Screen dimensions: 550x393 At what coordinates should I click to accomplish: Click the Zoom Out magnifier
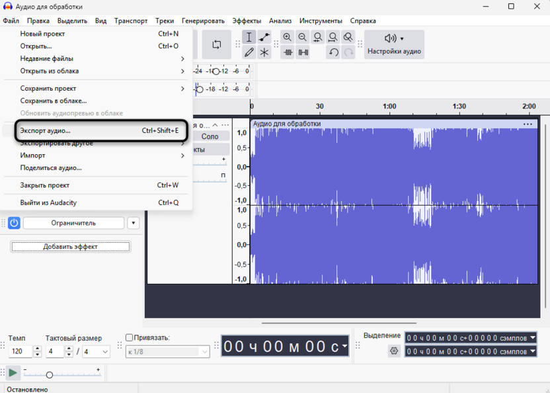pos(302,37)
